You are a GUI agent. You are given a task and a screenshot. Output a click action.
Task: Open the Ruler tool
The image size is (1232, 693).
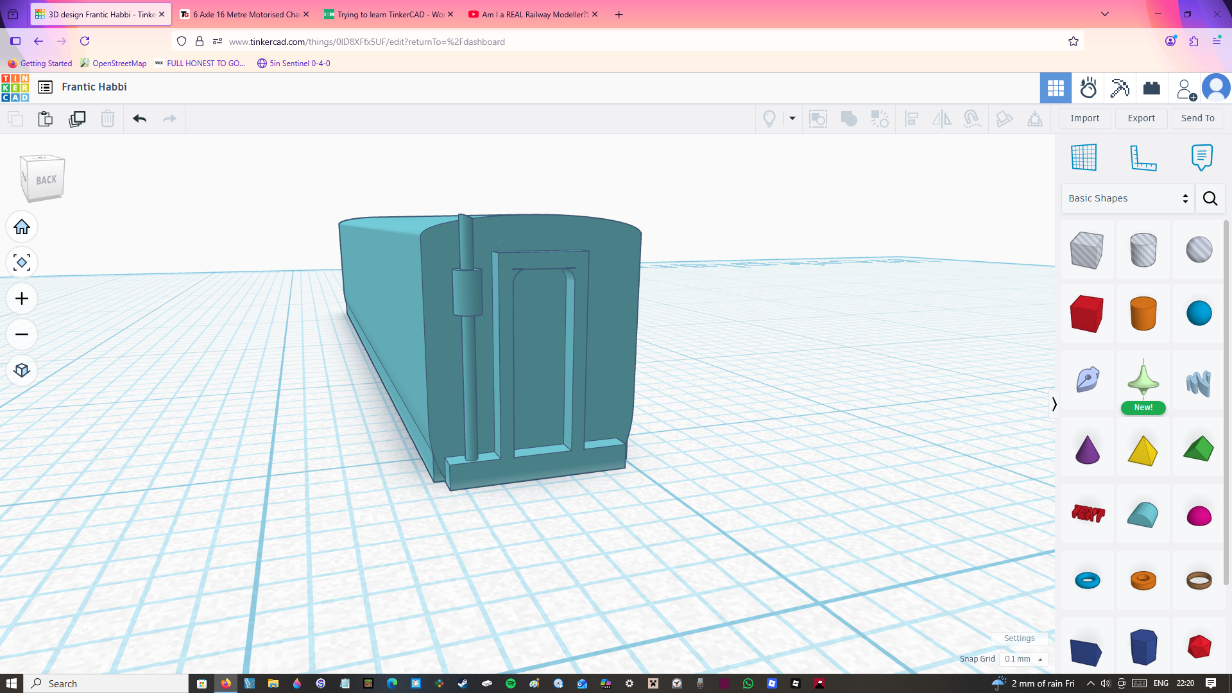pos(1143,157)
